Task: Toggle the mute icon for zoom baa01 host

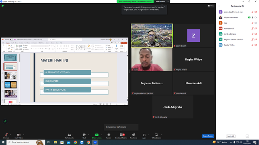Action: click(x=253, y=12)
